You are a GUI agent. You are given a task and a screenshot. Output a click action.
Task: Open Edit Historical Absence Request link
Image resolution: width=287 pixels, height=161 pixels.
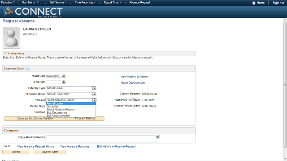pos(116,146)
